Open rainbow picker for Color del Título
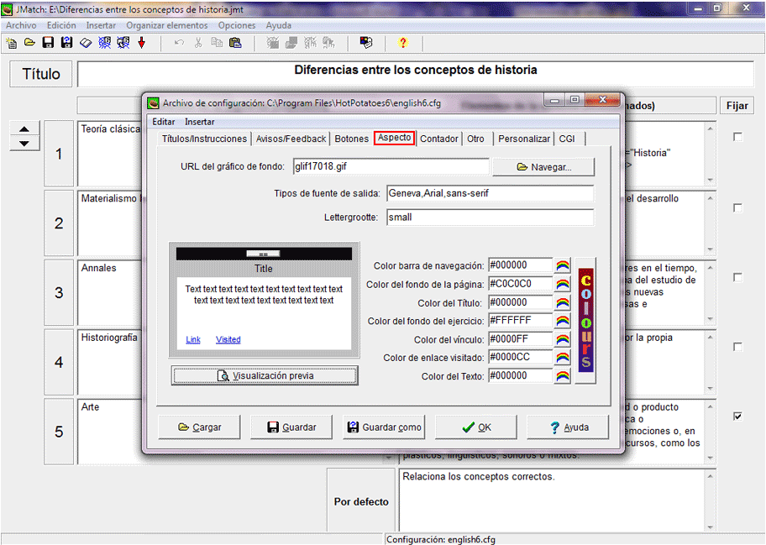766x545 pixels. [x=563, y=303]
